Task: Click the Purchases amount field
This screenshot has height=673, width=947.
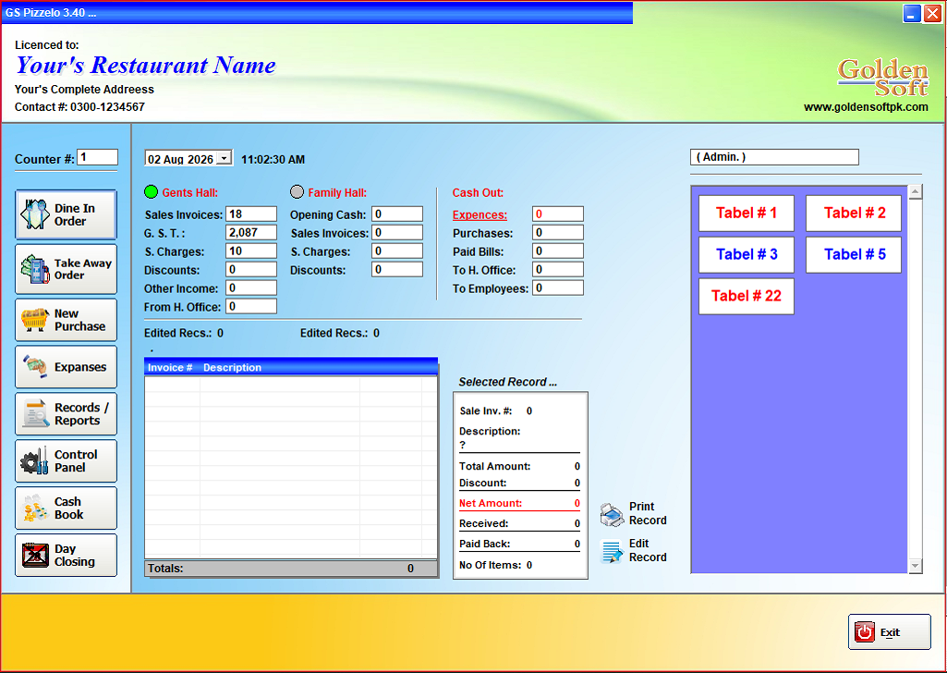Action: pyautogui.click(x=558, y=233)
